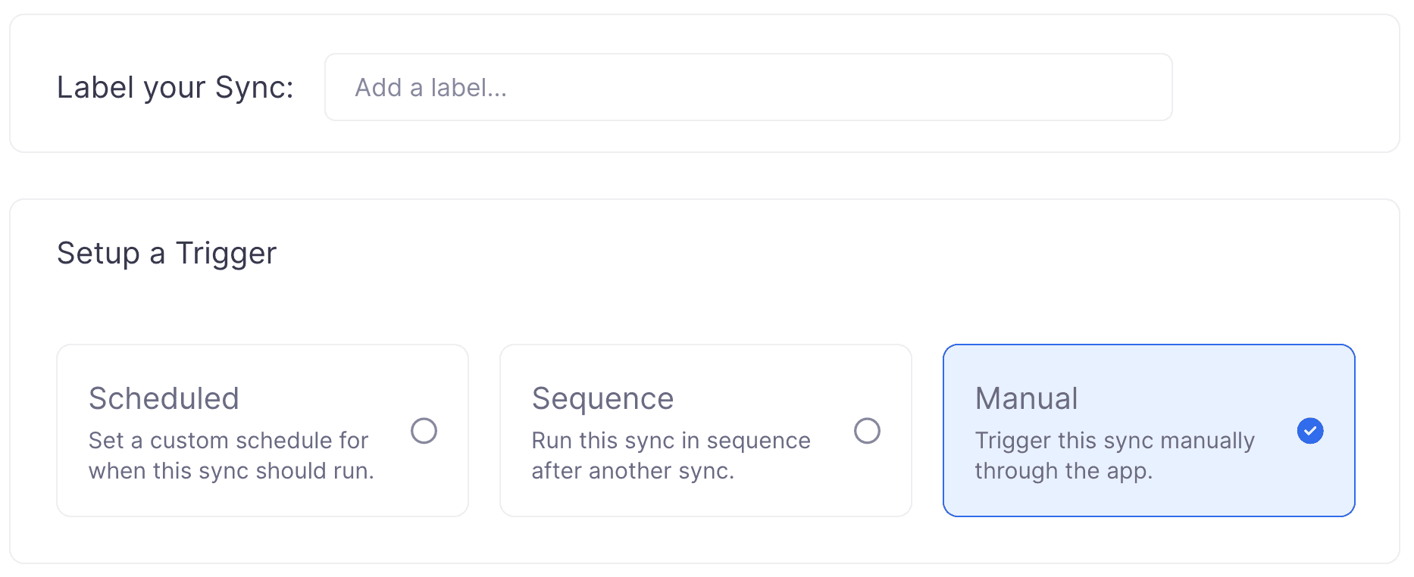1414x577 pixels.
Task: Click the Add a label input field
Action: (x=746, y=86)
